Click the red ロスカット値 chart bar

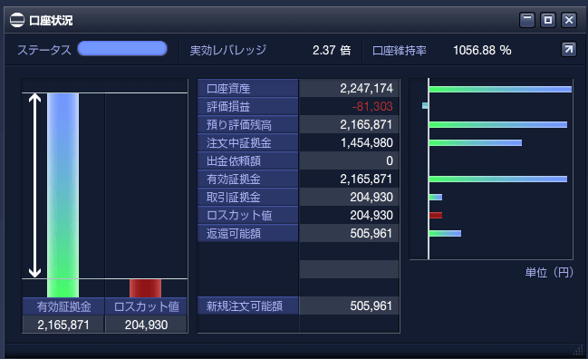click(146, 288)
